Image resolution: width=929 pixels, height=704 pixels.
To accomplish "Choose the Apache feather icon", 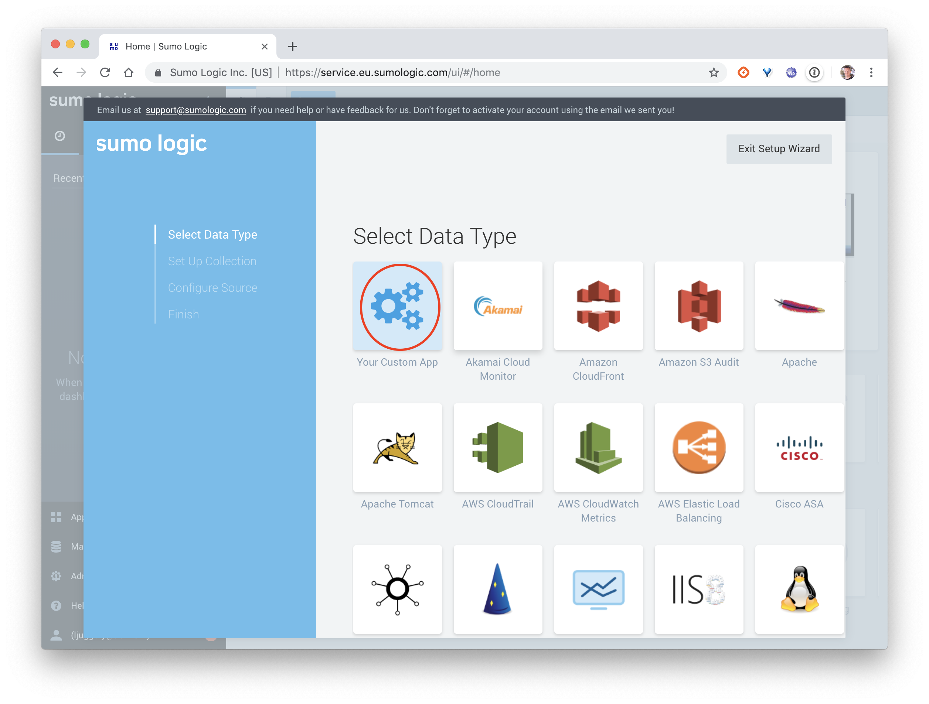I will pos(799,306).
